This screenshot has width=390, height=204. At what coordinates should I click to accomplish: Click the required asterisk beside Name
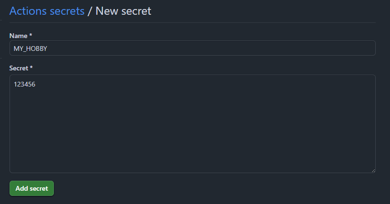31,36
